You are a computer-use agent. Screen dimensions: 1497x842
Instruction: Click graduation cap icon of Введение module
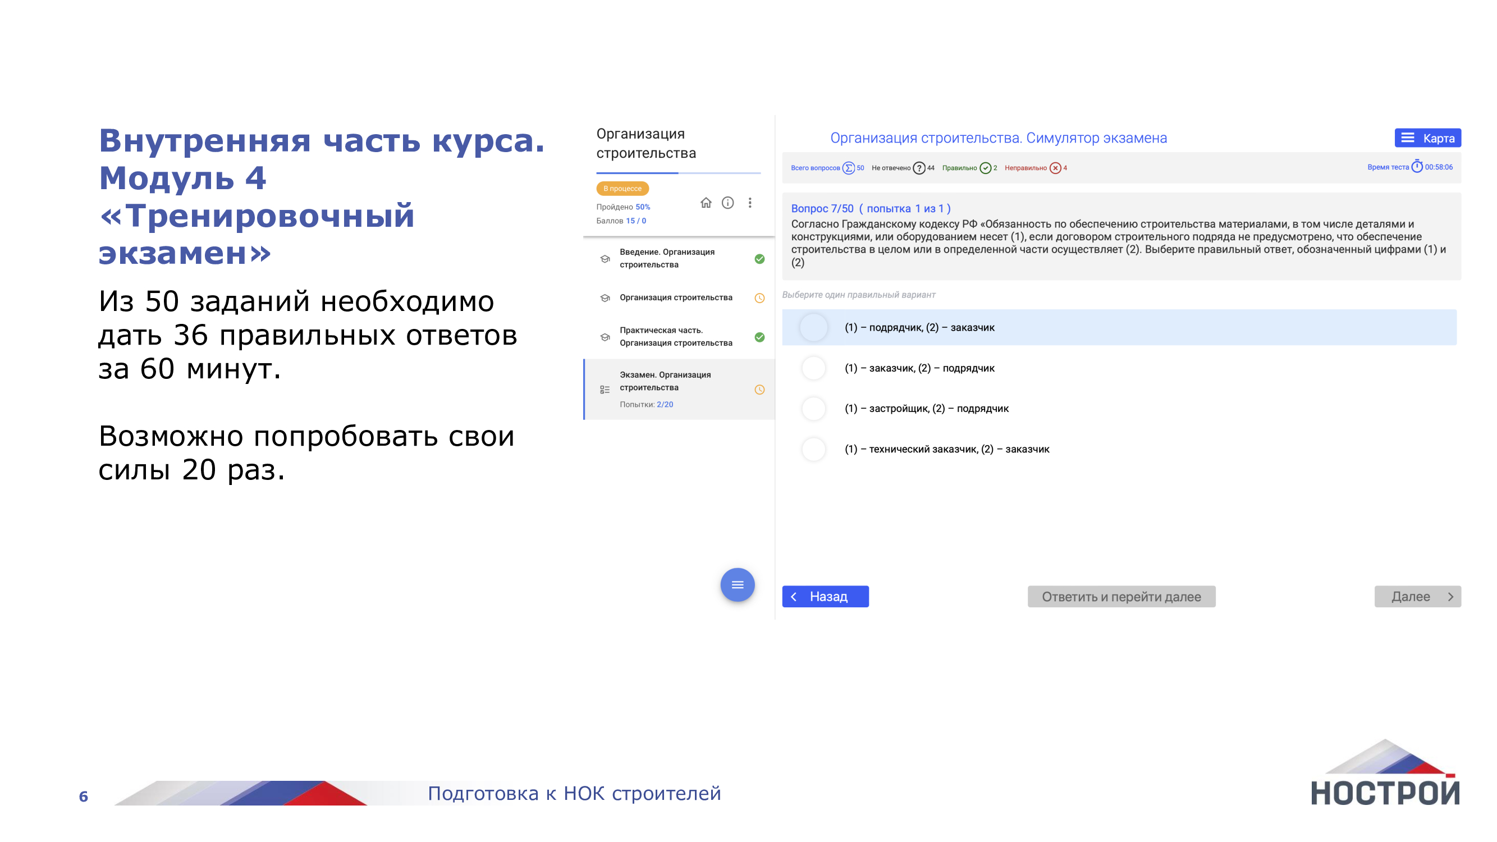click(x=605, y=259)
